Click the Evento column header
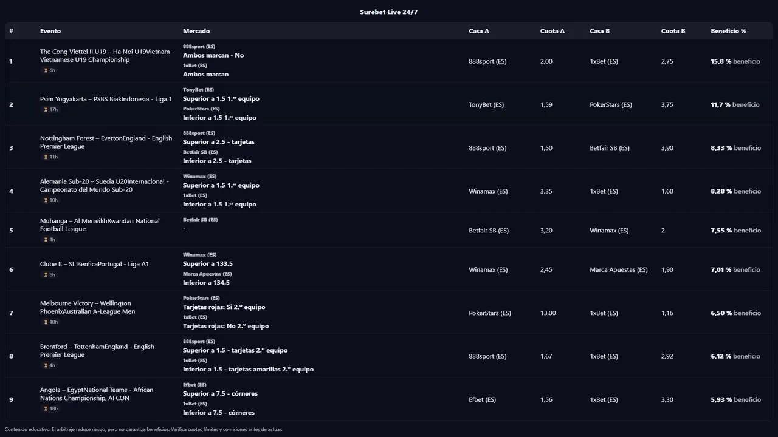Viewport: 778px width, 437px height. tap(50, 31)
